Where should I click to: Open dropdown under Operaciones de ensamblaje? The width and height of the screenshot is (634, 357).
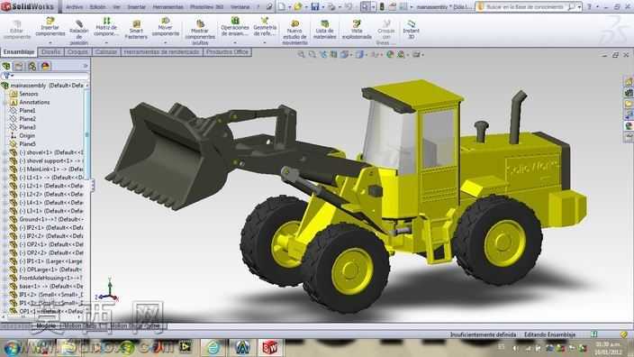(235, 42)
